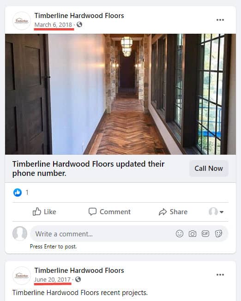Open the March 6, 2018 date link
The width and height of the screenshot is (241, 301).
point(53,25)
